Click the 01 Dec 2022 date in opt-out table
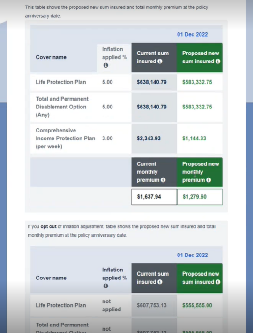Screen dimensions: 253x333 193,255
